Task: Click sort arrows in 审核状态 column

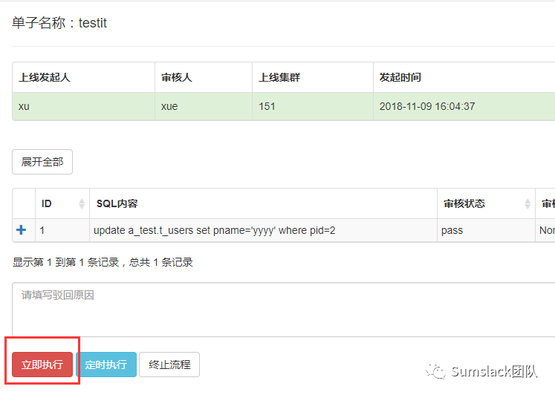Action: (x=528, y=204)
